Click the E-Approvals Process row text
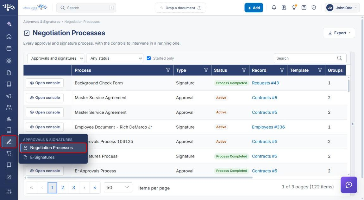 point(95,171)
